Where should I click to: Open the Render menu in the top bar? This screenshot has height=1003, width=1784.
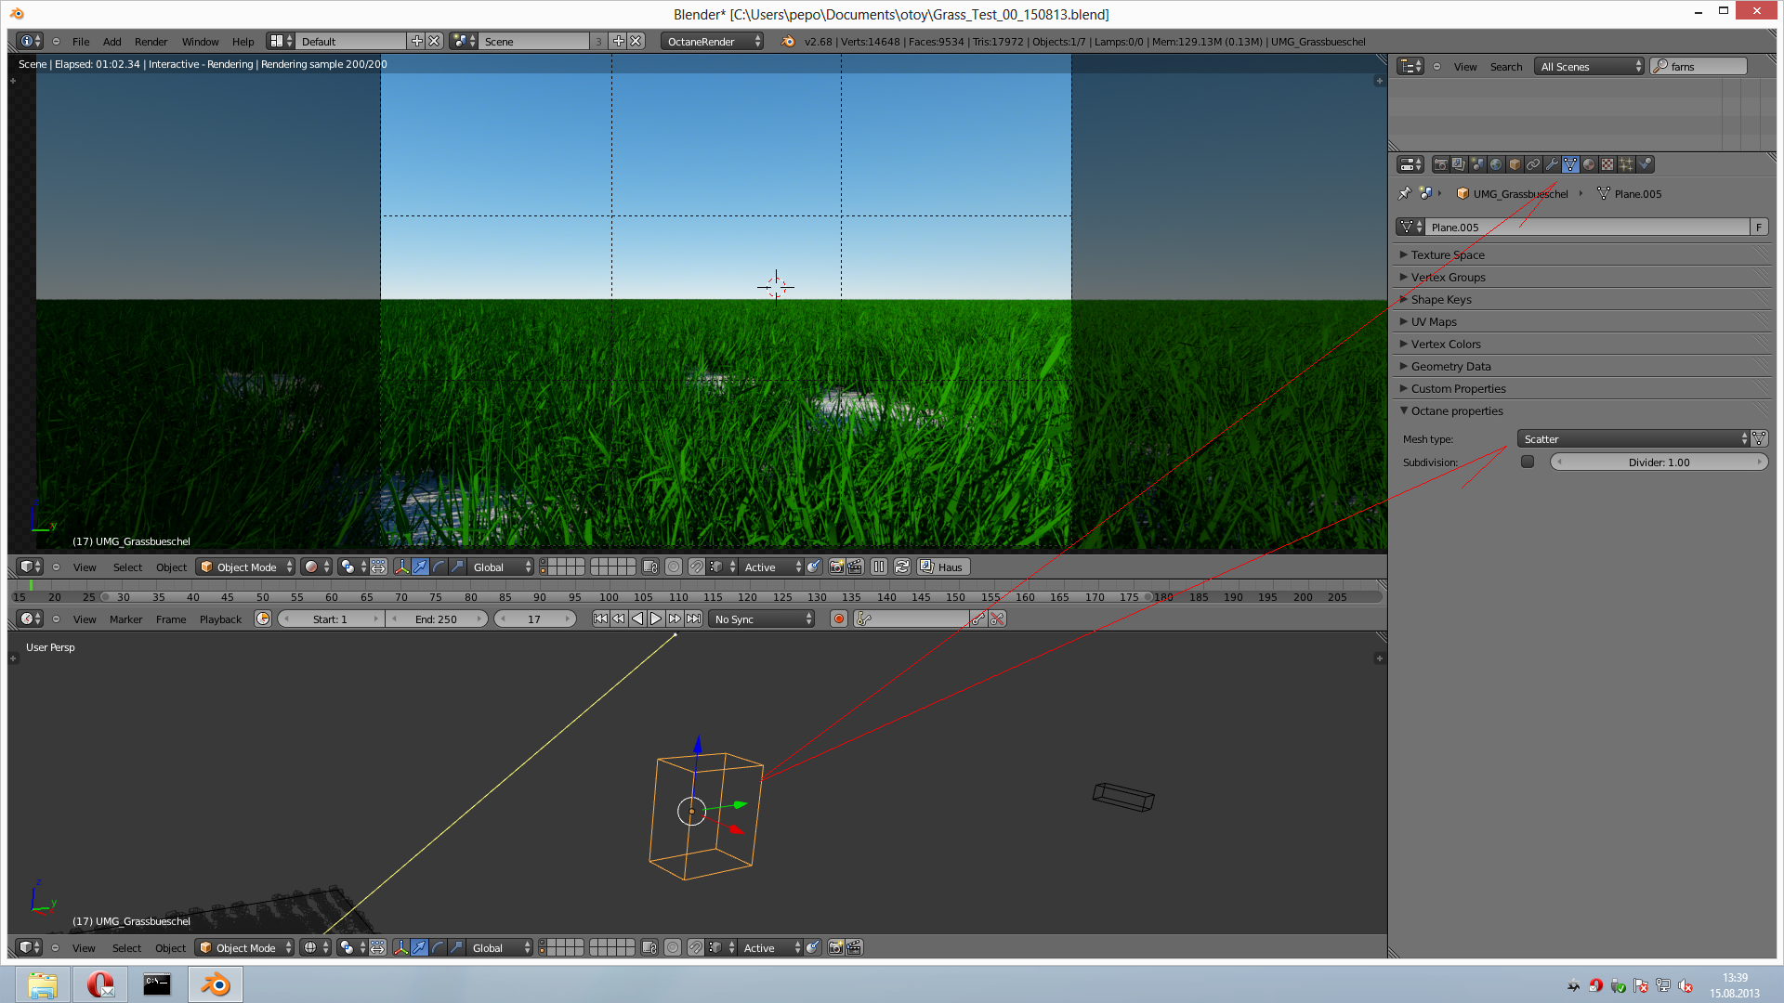click(151, 41)
